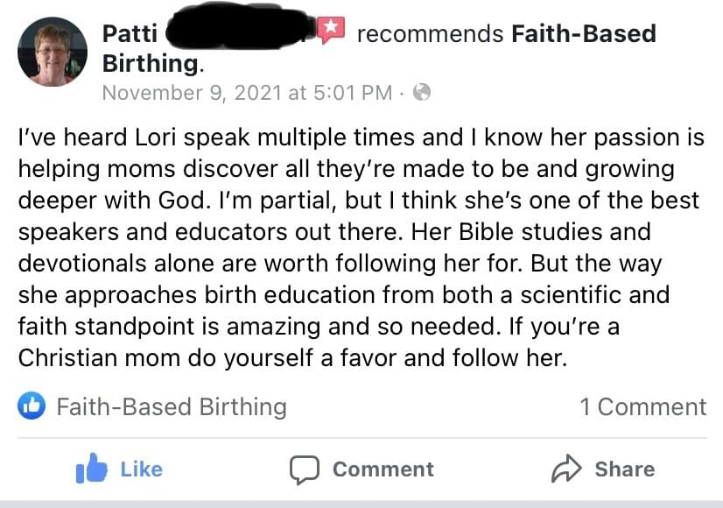
Task: Click the globe public audience icon
Action: pos(422,92)
